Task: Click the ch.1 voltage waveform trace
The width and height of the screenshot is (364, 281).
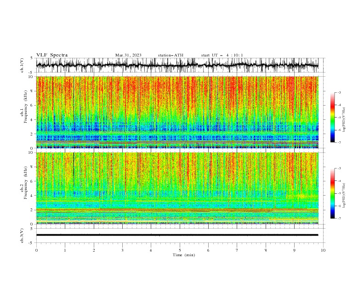Action: tap(177, 65)
